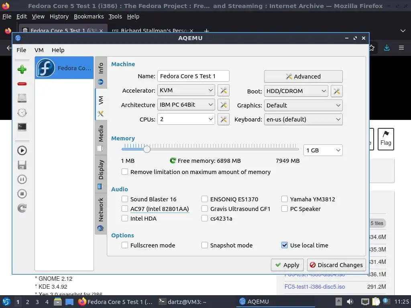
Task: Uncheck Use local time option
Action: (x=285, y=245)
